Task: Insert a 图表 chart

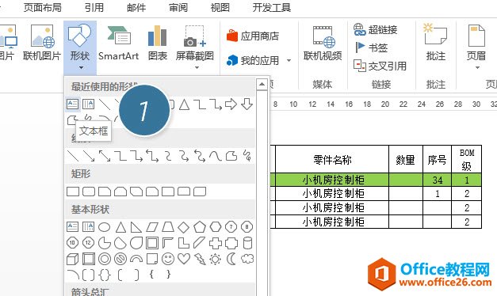Action: click(x=158, y=43)
